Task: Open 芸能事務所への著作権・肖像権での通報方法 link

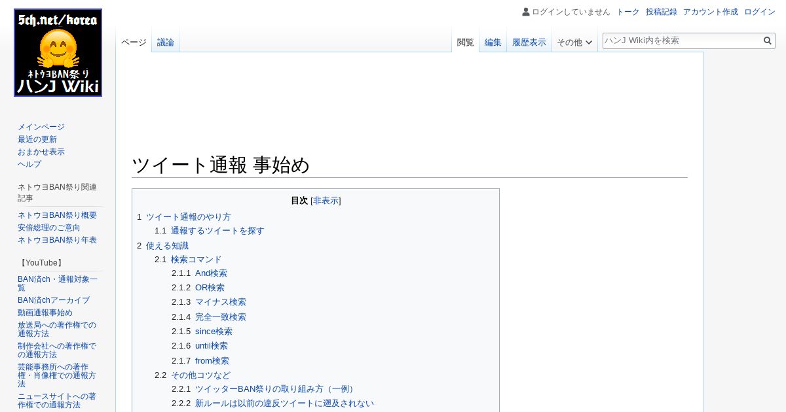Action: tap(57, 375)
